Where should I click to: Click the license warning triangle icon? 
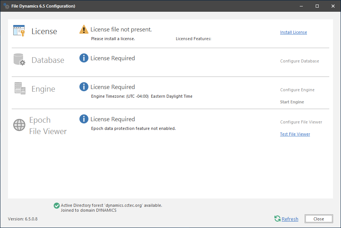pyautogui.click(x=84, y=30)
